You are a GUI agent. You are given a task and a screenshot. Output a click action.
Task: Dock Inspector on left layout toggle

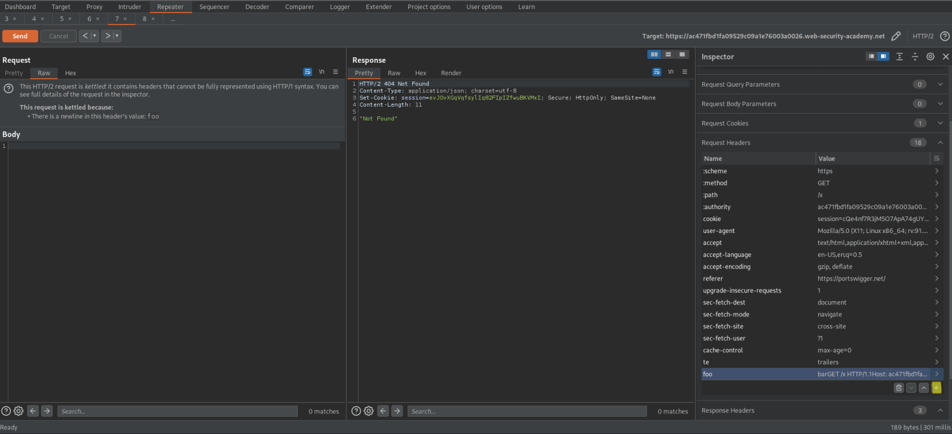pos(871,57)
